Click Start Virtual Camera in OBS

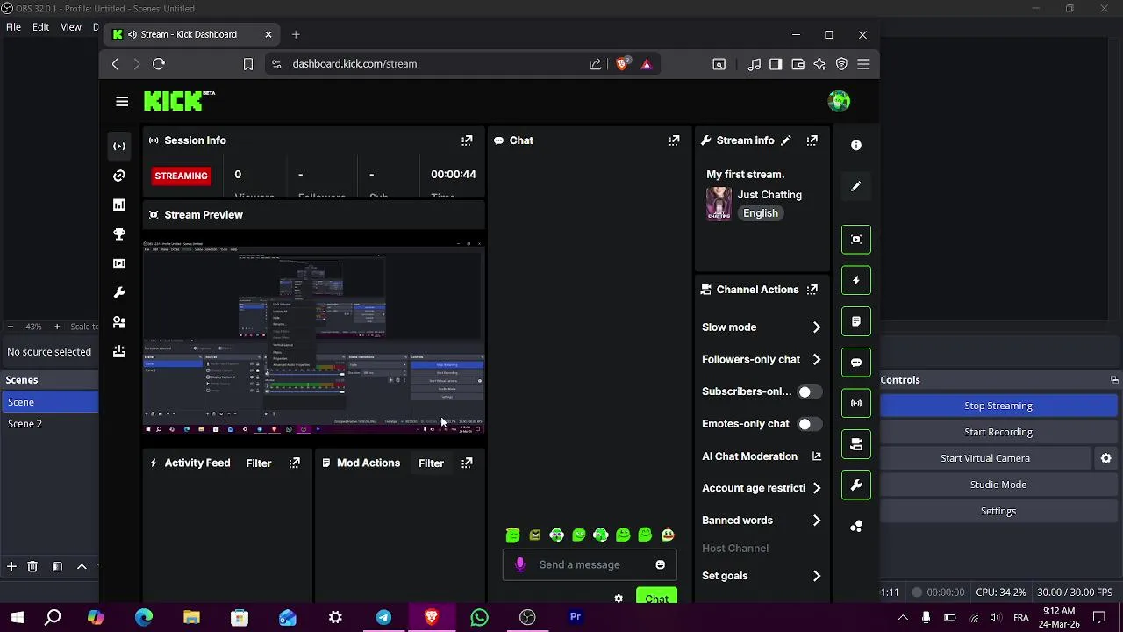pos(984,458)
